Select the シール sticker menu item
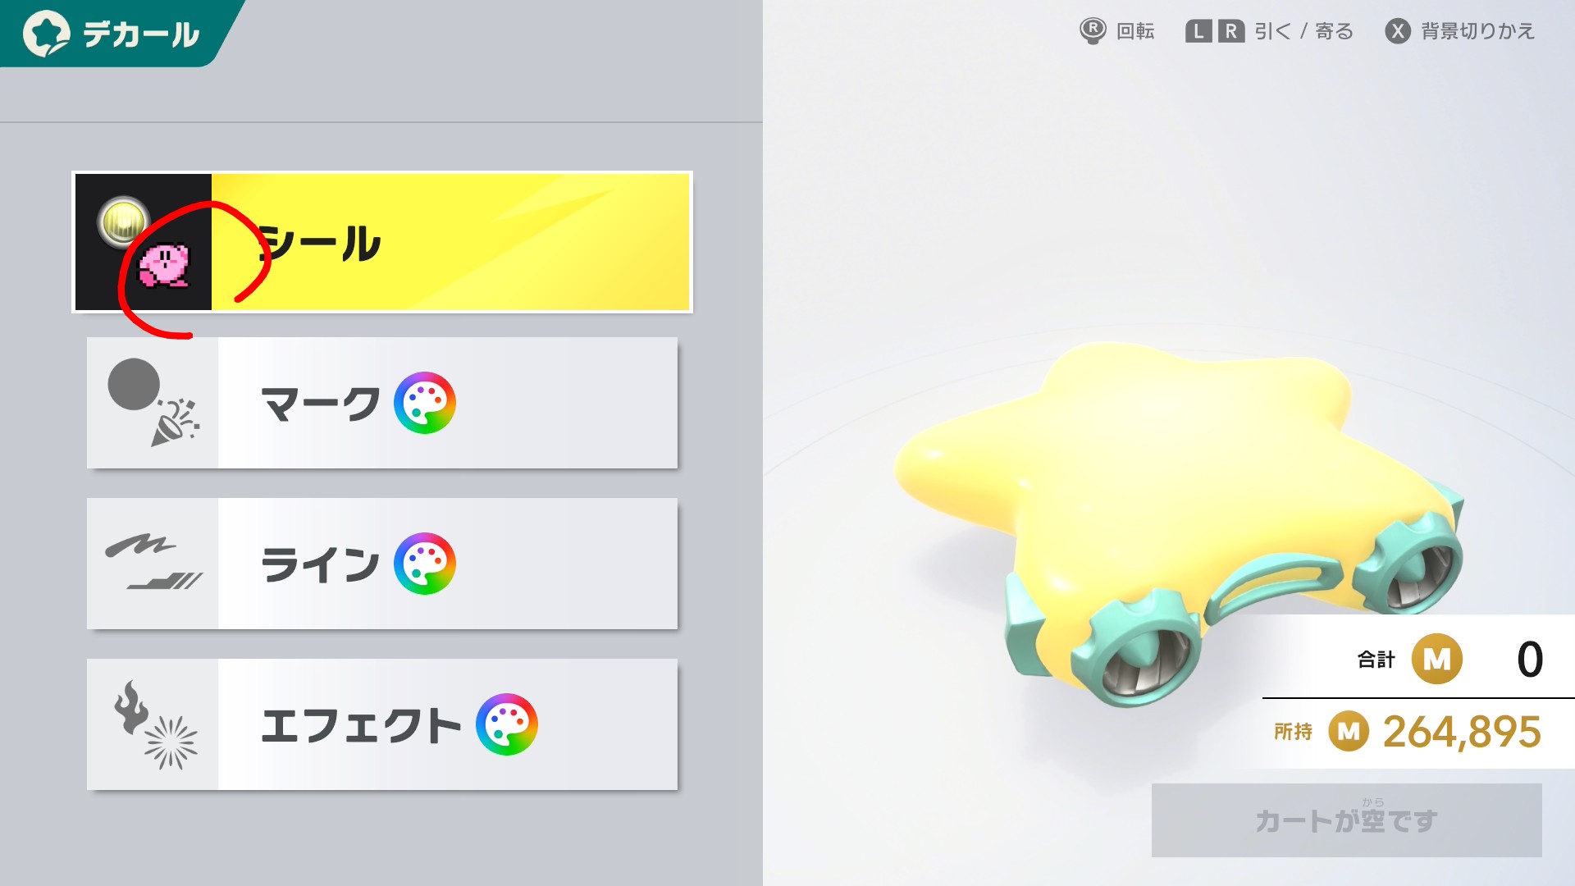1575x886 pixels. point(382,242)
